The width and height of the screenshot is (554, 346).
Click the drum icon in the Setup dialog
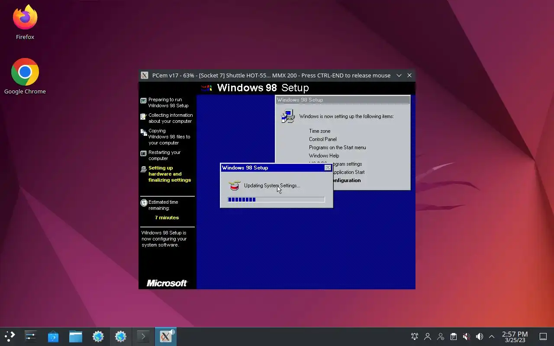(x=234, y=186)
